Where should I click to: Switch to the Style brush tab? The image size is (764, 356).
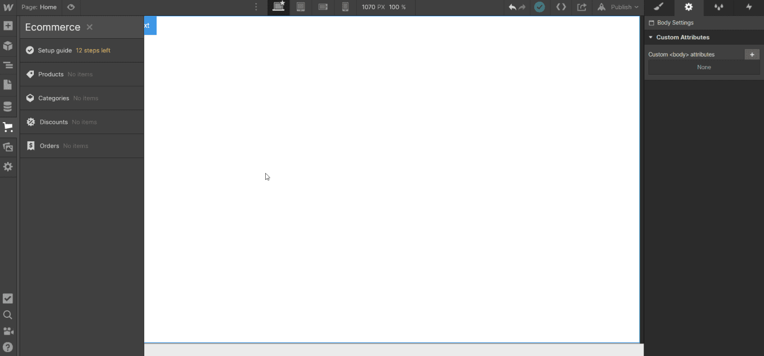[x=659, y=7]
